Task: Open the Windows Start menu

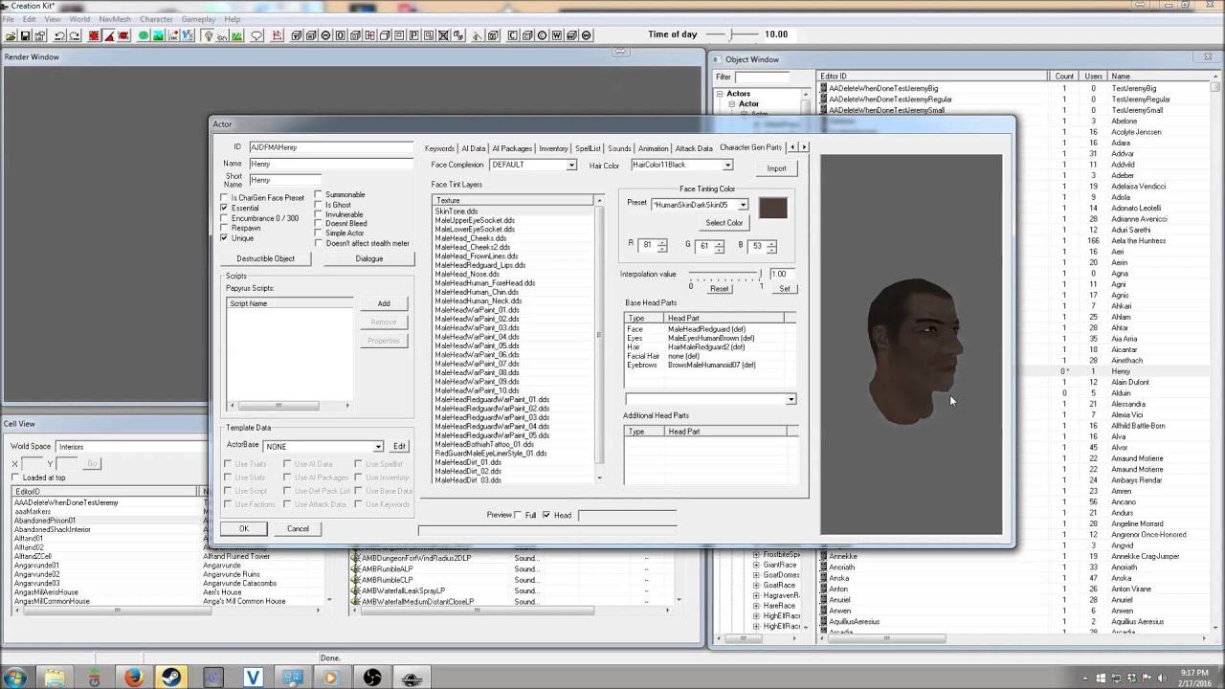Action: (16, 678)
